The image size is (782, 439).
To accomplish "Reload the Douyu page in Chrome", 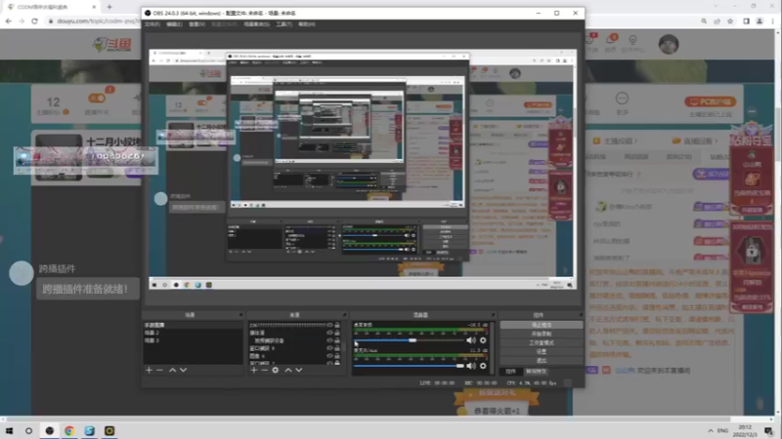I will point(34,20).
